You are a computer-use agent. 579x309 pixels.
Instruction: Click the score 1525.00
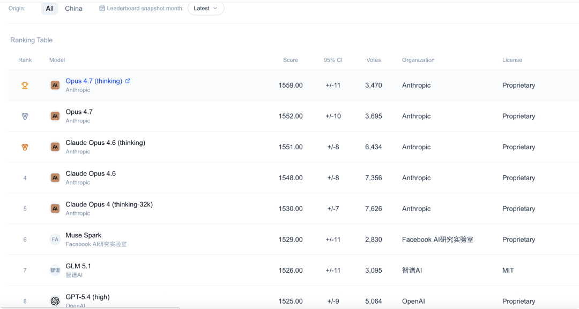[x=291, y=302]
